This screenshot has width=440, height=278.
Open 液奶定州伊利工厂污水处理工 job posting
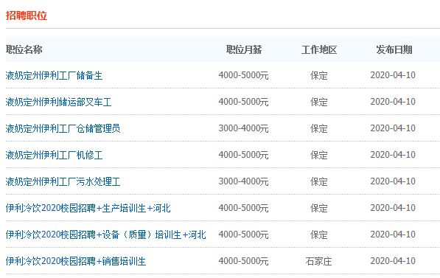[x=63, y=181]
